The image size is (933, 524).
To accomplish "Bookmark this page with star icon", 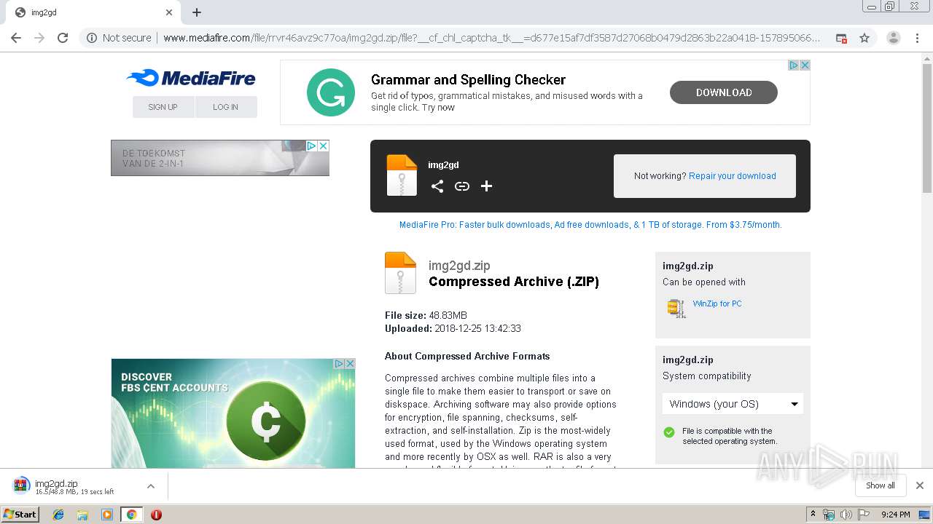I will tap(864, 38).
